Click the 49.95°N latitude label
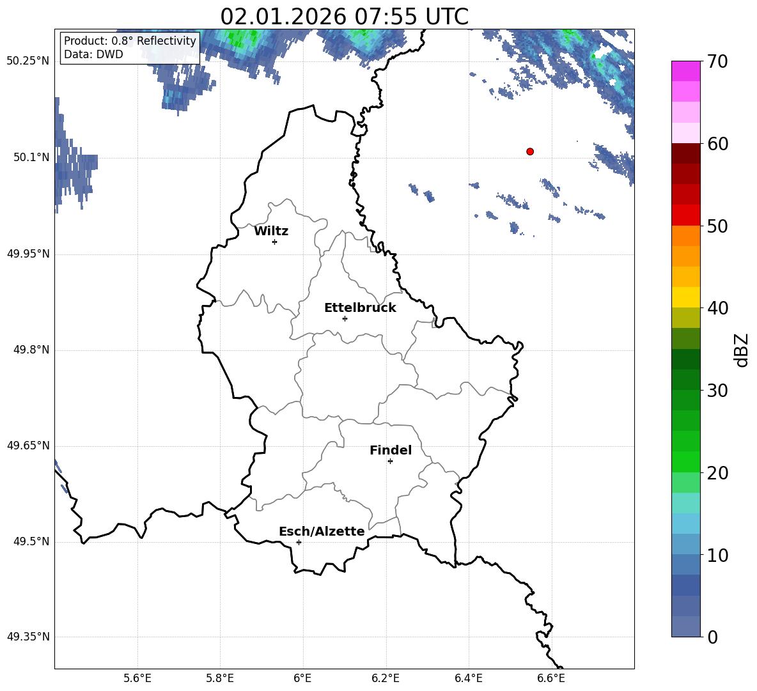The height and width of the screenshot is (691, 757). (28, 254)
